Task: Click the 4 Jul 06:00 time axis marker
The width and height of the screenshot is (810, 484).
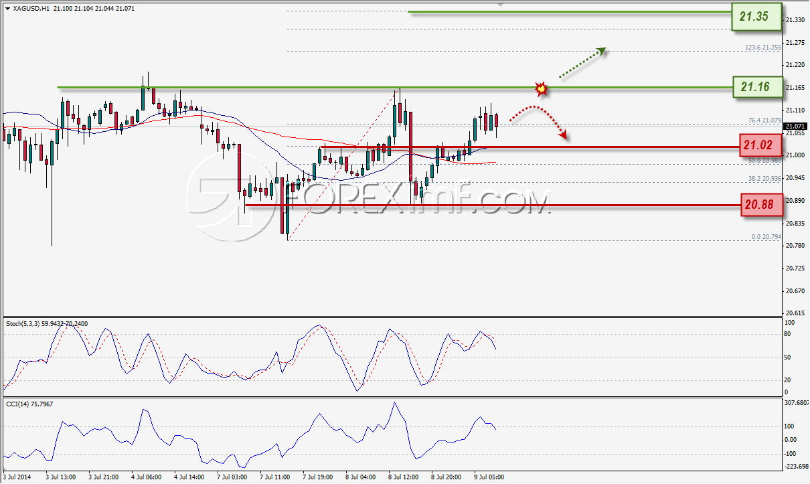Action: click(147, 477)
